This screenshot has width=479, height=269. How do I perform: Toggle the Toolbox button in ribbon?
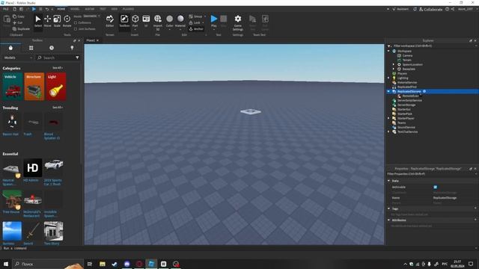pyautogui.click(x=124, y=21)
